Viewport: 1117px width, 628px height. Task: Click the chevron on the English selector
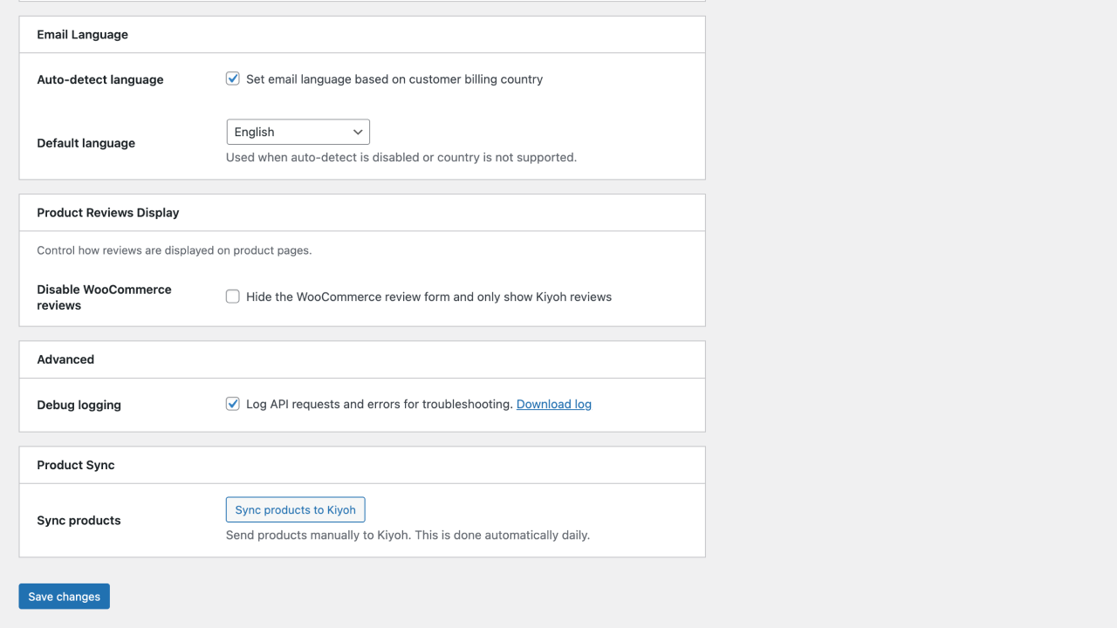point(358,132)
